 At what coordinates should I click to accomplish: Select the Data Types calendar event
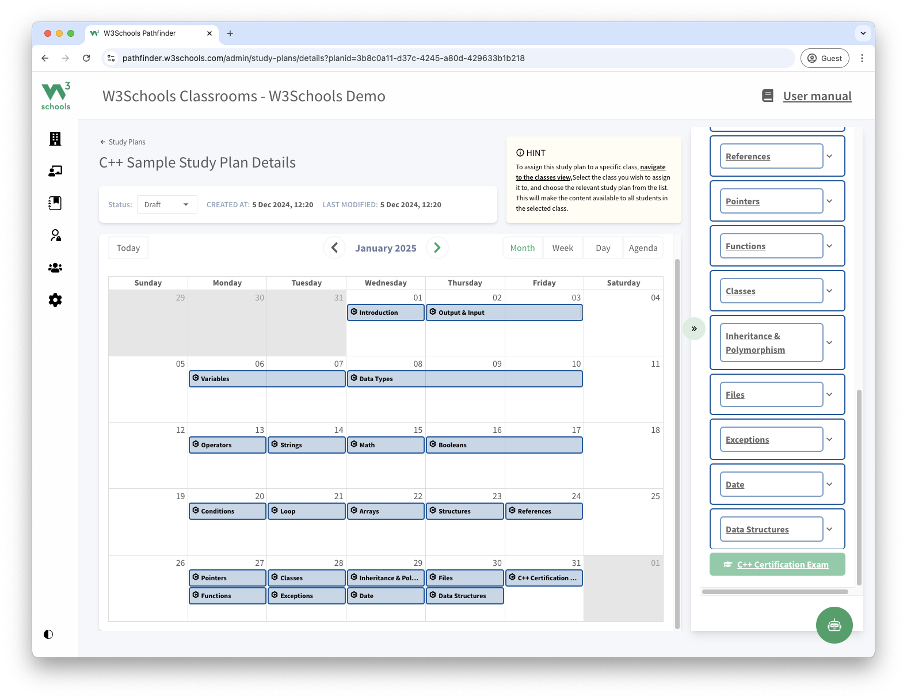[x=464, y=379]
